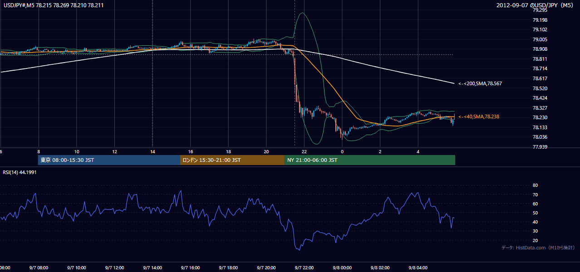Click hour tick 16 under the price chart
Image resolution: width=580 pixels, height=272 pixels.
click(x=191, y=151)
